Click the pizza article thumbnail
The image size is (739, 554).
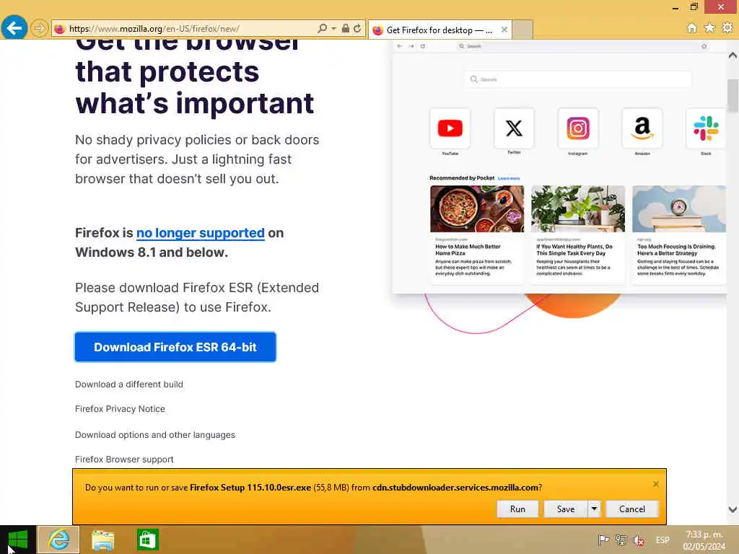477,208
